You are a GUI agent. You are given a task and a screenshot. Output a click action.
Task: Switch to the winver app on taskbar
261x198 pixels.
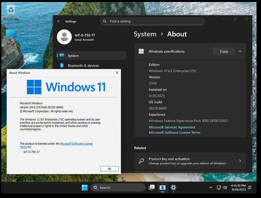[x=163, y=188]
